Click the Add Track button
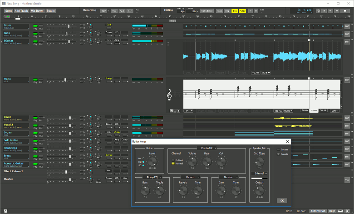Viewport: 354px width, 214px height. pos(21,10)
